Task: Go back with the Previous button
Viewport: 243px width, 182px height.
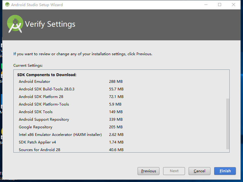Action: [149, 171]
